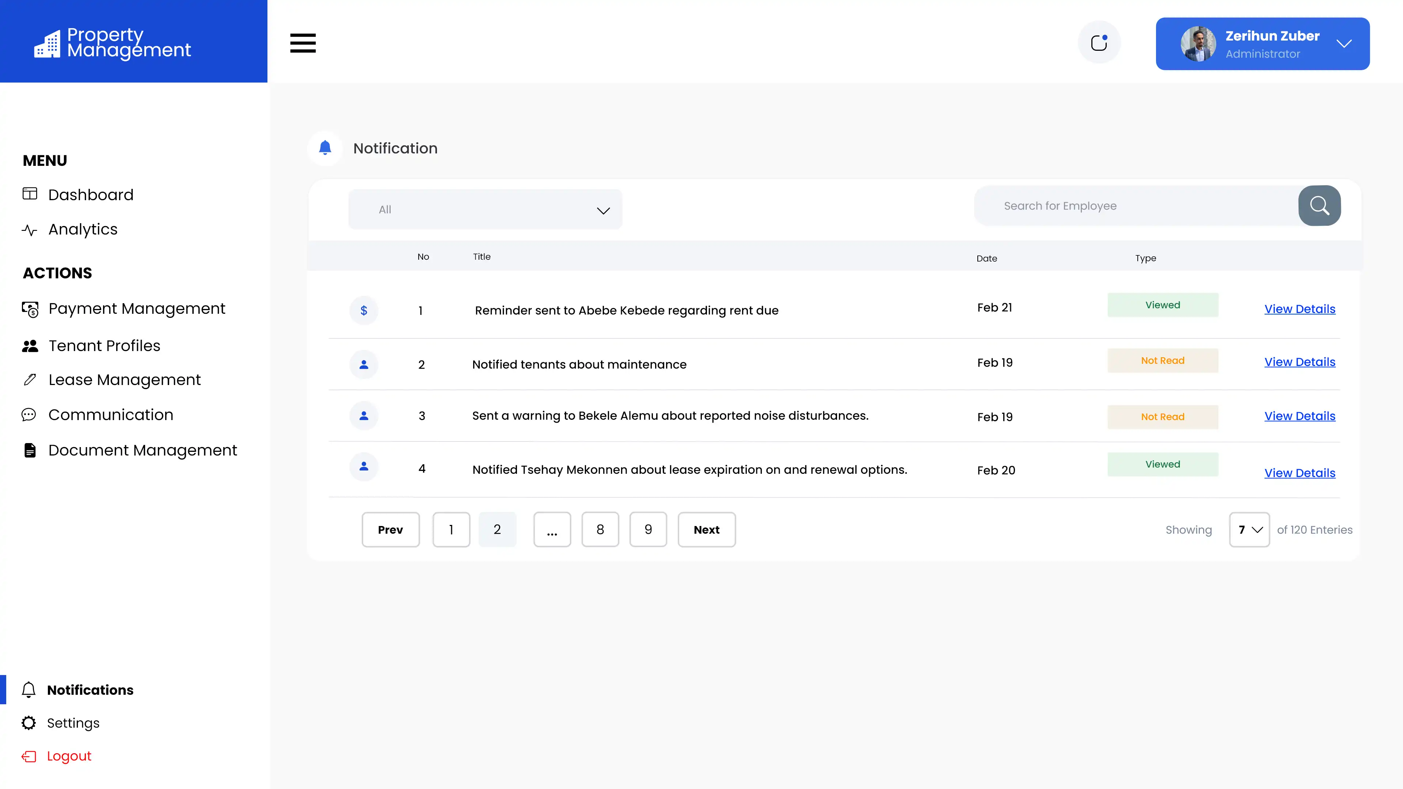Open the All filter dropdown
This screenshot has width=1403, height=789.
click(485, 210)
